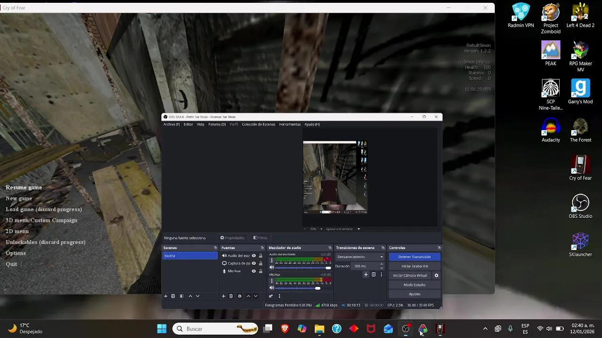
Task: Open Audio del escritorio mixer options dots
Action: pyautogui.click(x=271, y=261)
